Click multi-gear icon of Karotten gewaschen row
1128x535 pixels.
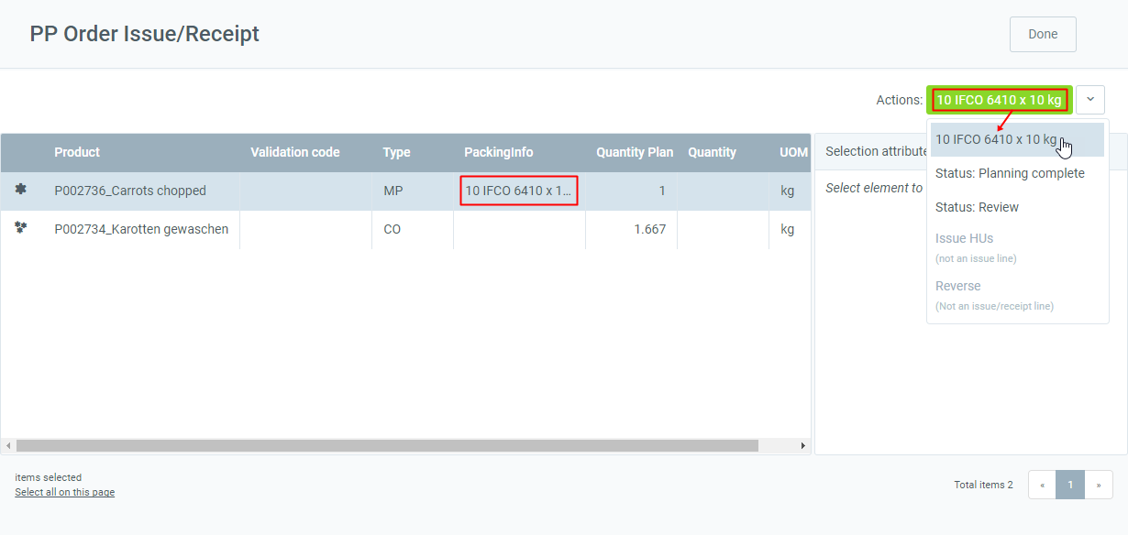21,228
